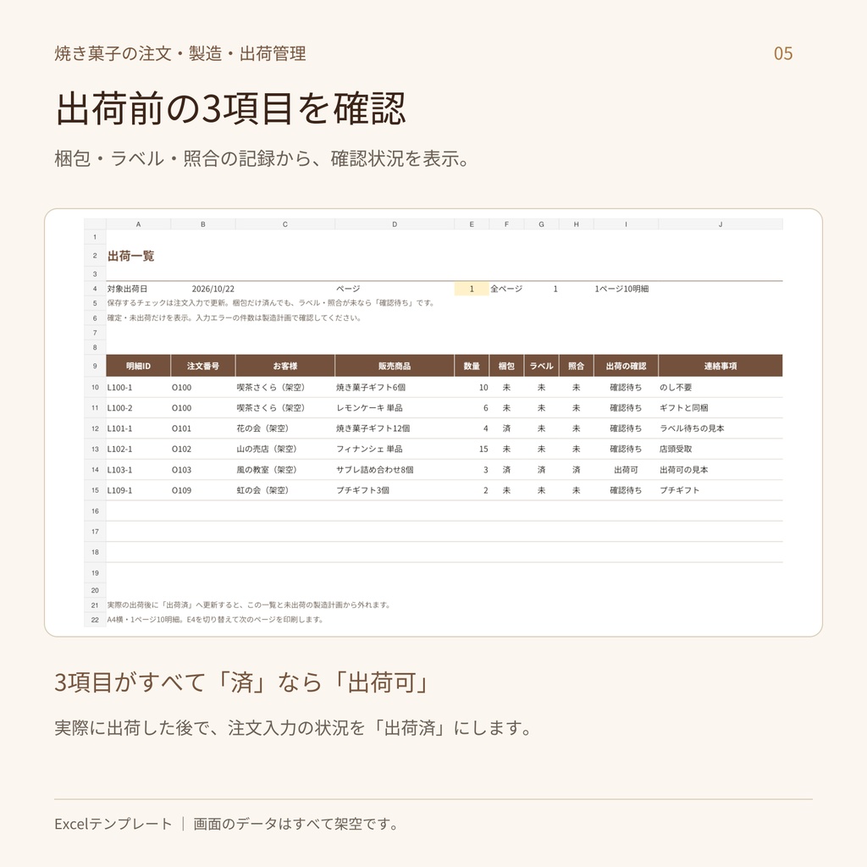Select the 照合 table header
This screenshot has height=867, width=867.
click(x=576, y=366)
